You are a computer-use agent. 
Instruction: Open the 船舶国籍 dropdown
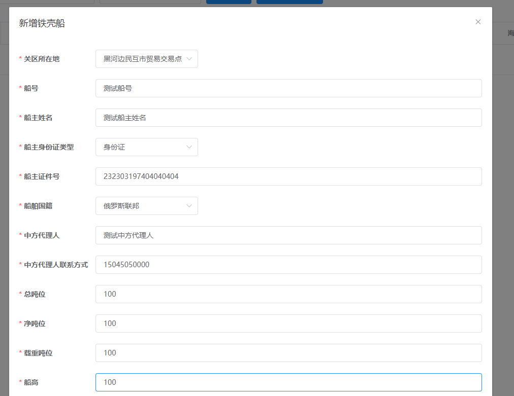pos(142,206)
